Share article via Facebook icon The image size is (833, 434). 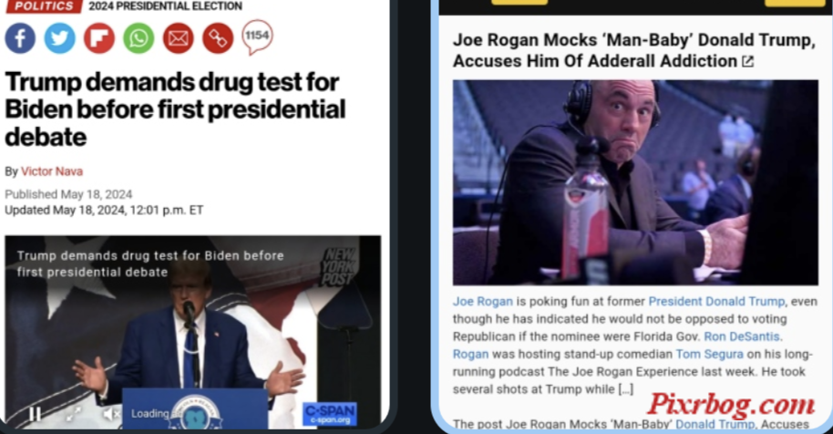point(20,38)
